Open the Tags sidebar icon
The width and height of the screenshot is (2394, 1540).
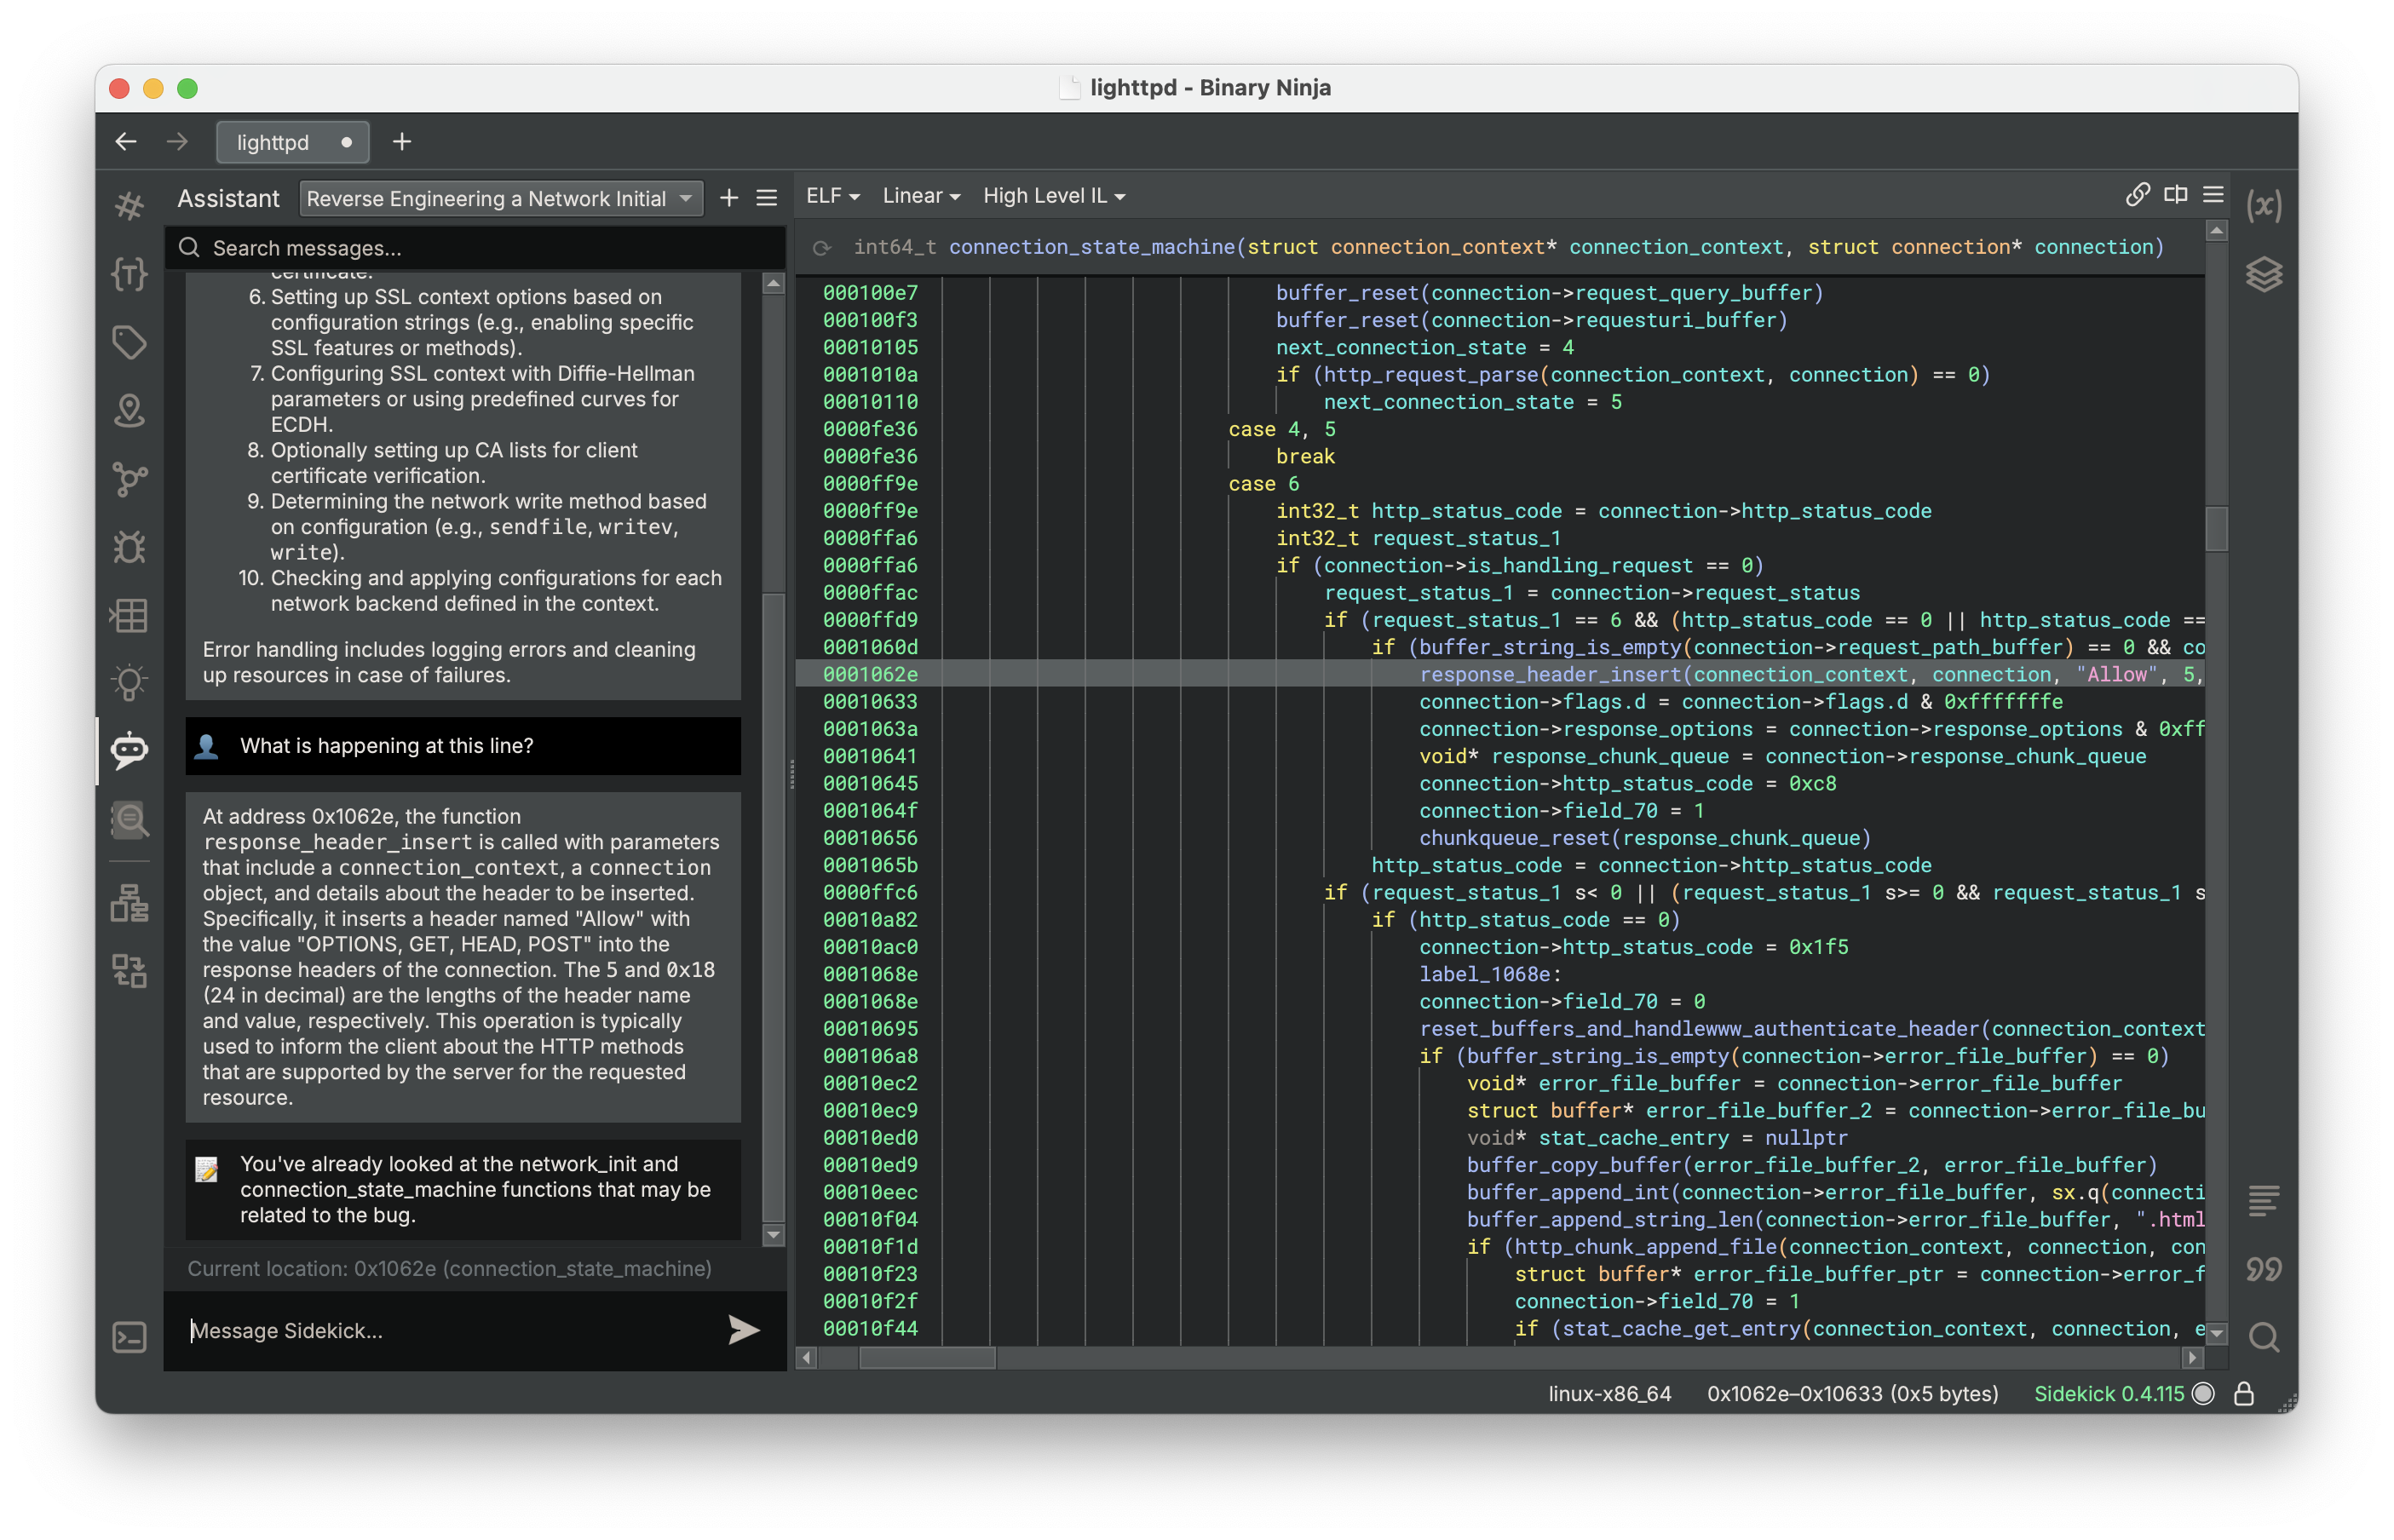click(129, 342)
